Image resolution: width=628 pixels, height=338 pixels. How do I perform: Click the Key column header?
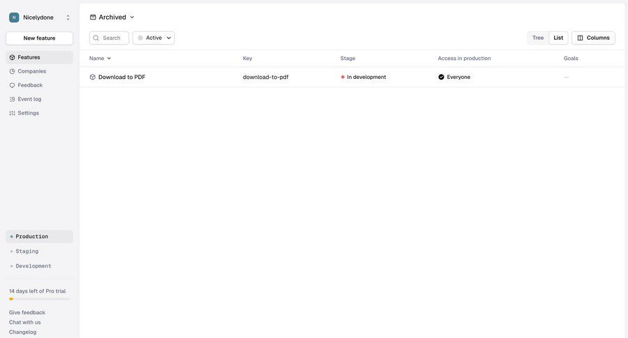point(248,58)
